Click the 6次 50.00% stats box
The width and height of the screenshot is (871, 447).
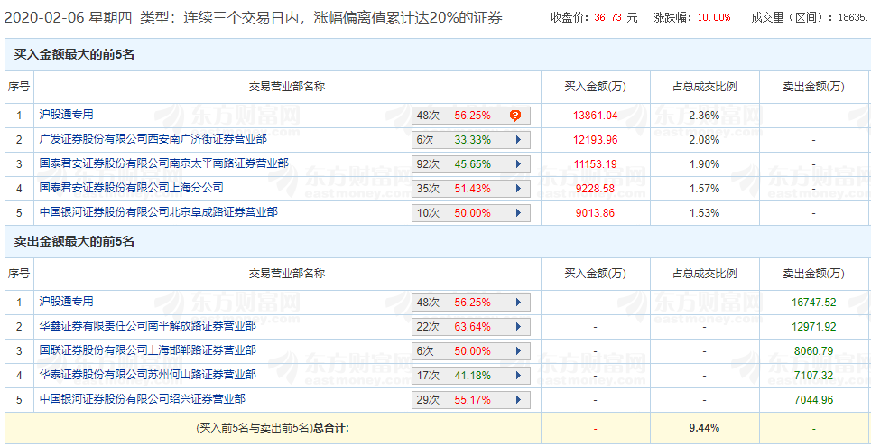click(x=471, y=351)
